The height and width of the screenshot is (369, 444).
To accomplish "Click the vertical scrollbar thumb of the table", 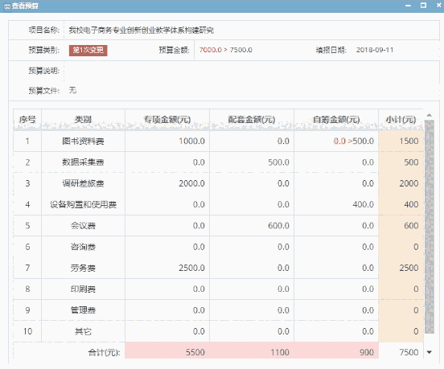I will point(430,227).
